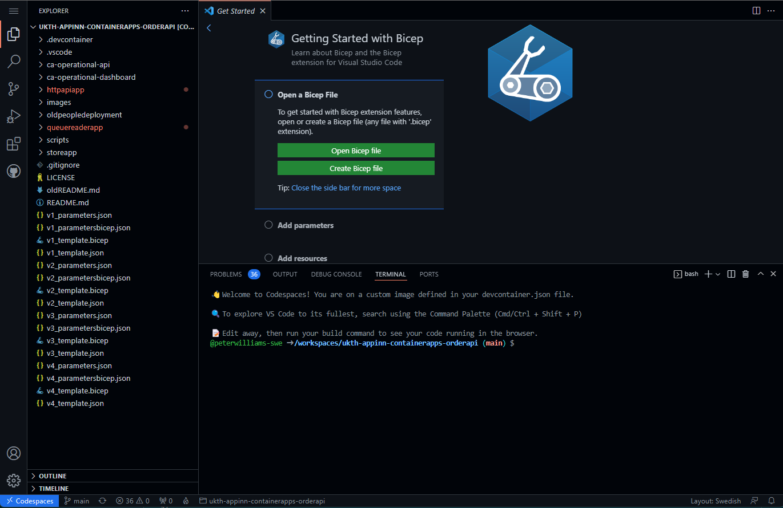Split the terminal panel

point(731,274)
